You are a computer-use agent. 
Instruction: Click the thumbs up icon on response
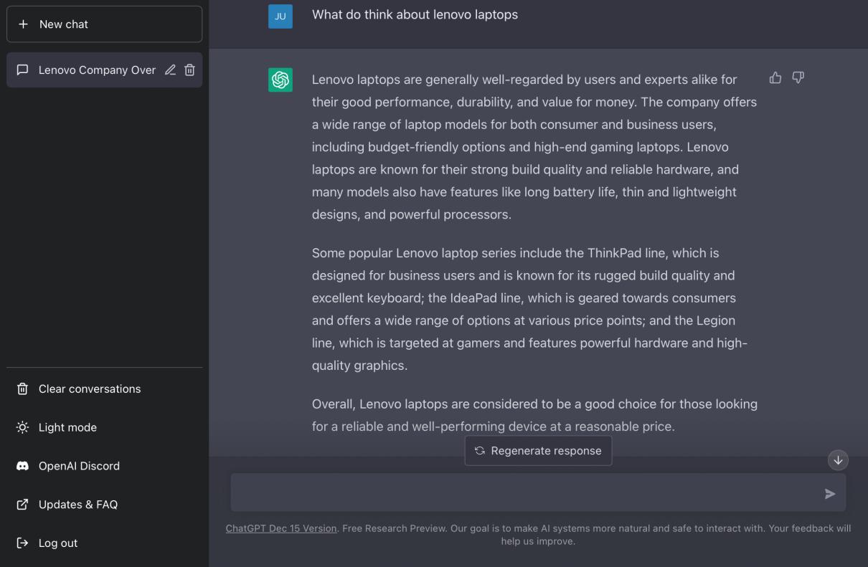point(775,77)
